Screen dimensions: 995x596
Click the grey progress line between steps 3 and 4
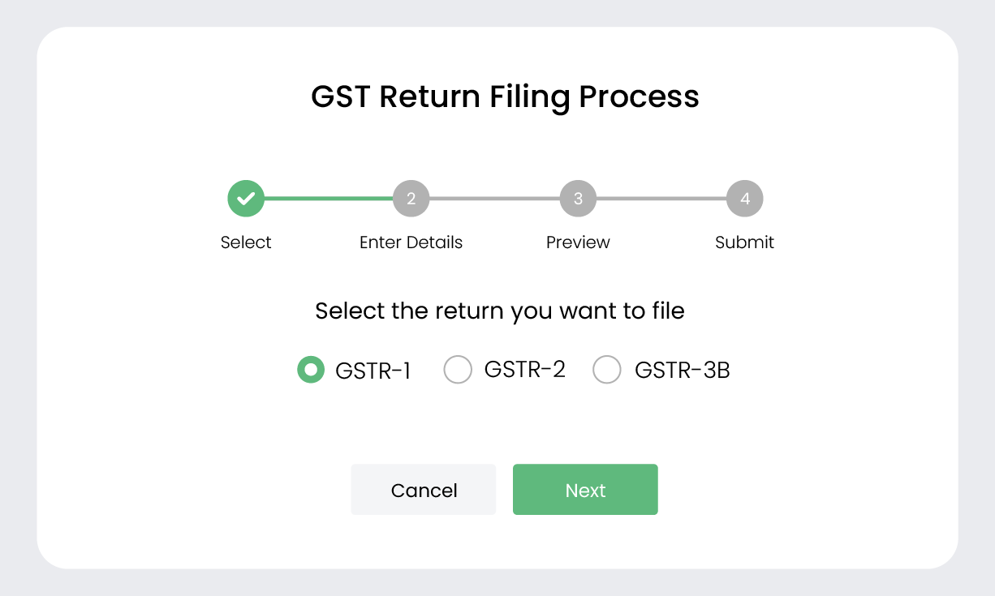661,199
